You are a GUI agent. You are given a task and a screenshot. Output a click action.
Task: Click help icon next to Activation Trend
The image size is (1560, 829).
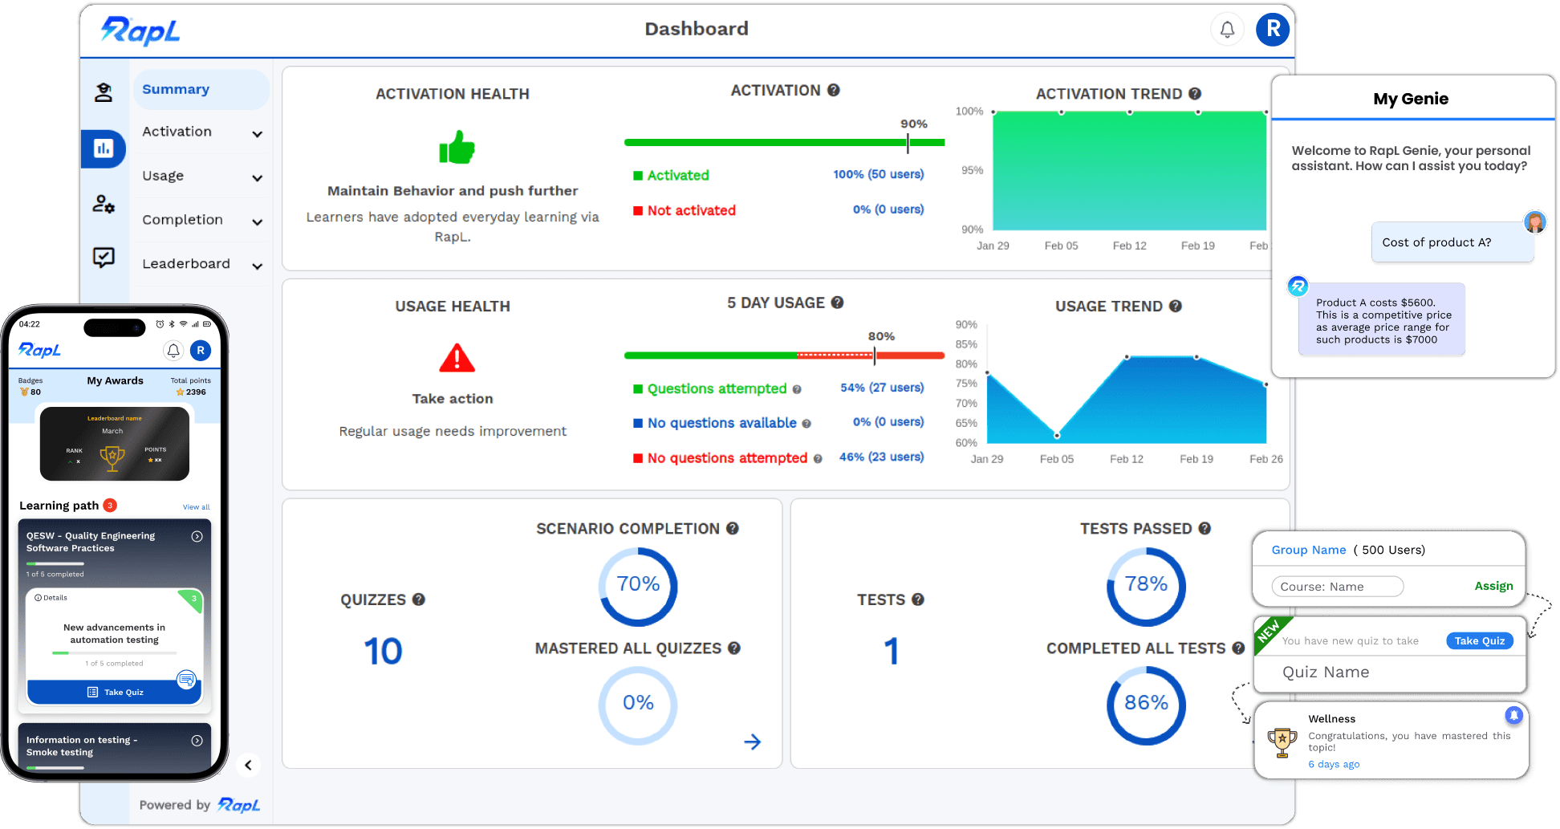[1195, 94]
